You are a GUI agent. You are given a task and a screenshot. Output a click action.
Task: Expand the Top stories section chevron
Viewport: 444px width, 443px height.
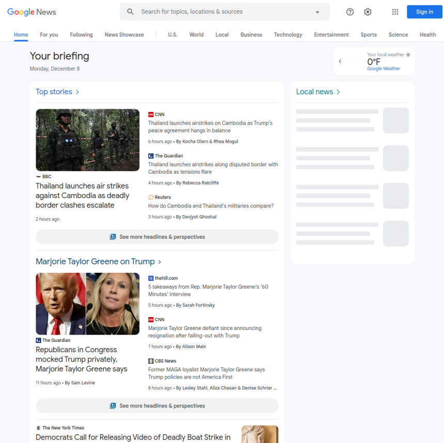[77, 92]
